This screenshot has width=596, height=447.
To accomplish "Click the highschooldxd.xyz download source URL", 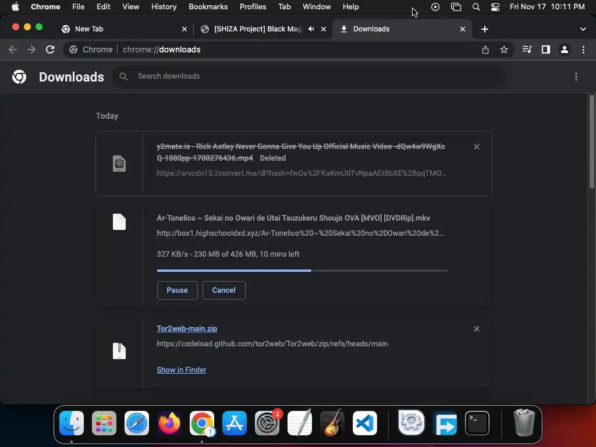I will [300, 233].
